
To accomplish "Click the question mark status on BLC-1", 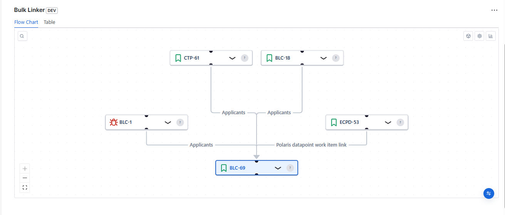I will coord(180,122).
